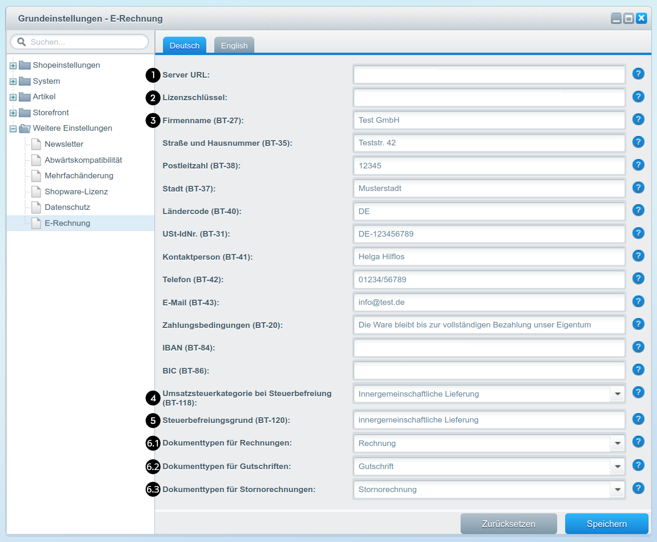Click help icon for Dokumenttypen für Gutschriften

(638, 465)
